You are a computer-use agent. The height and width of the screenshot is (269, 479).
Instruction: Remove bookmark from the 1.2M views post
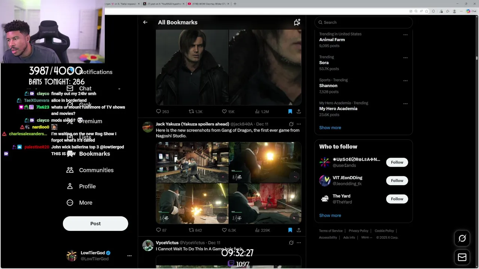click(x=290, y=111)
